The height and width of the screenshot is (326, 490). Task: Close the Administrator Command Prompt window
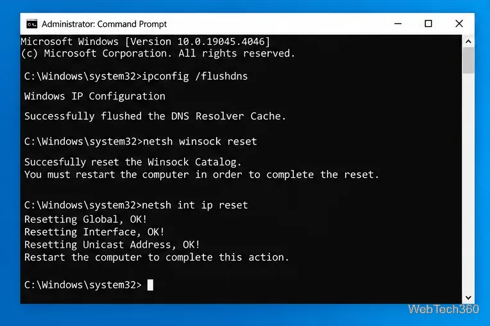(459, 24)
